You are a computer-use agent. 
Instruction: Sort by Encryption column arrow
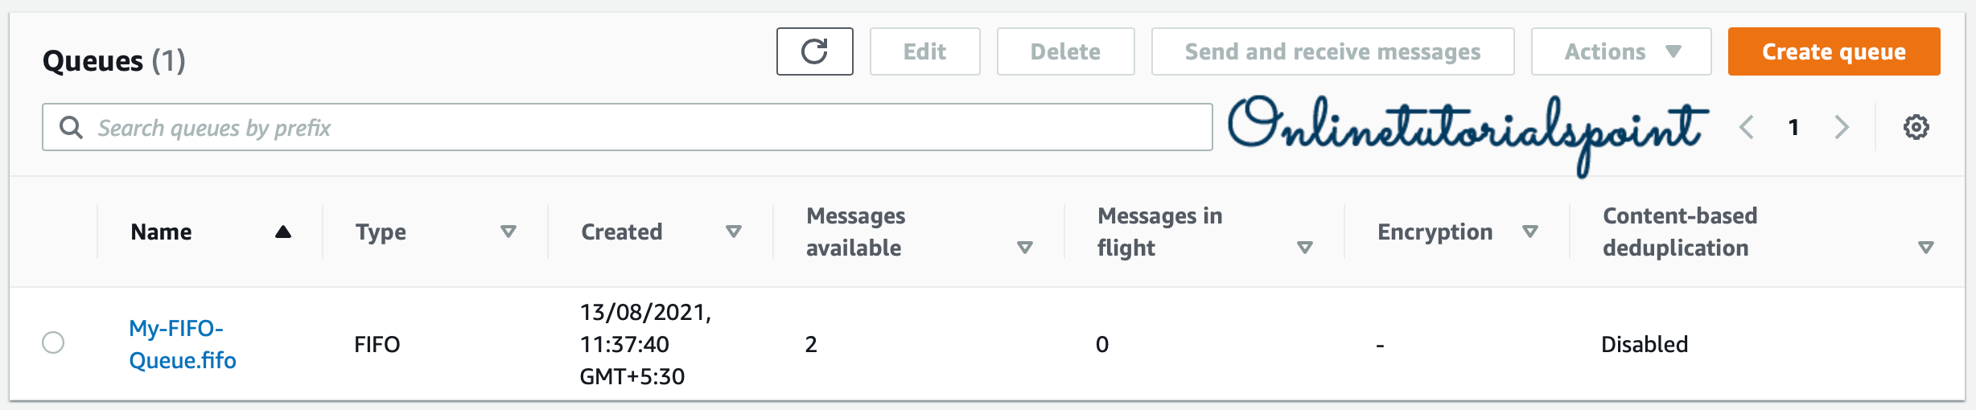coord(1530,232)
